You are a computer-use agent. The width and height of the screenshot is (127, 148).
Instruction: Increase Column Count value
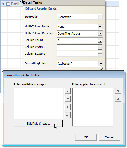click(100, 39)
